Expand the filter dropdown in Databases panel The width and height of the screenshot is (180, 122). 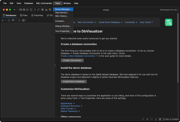pyautogui.click(x=16, y=20)
